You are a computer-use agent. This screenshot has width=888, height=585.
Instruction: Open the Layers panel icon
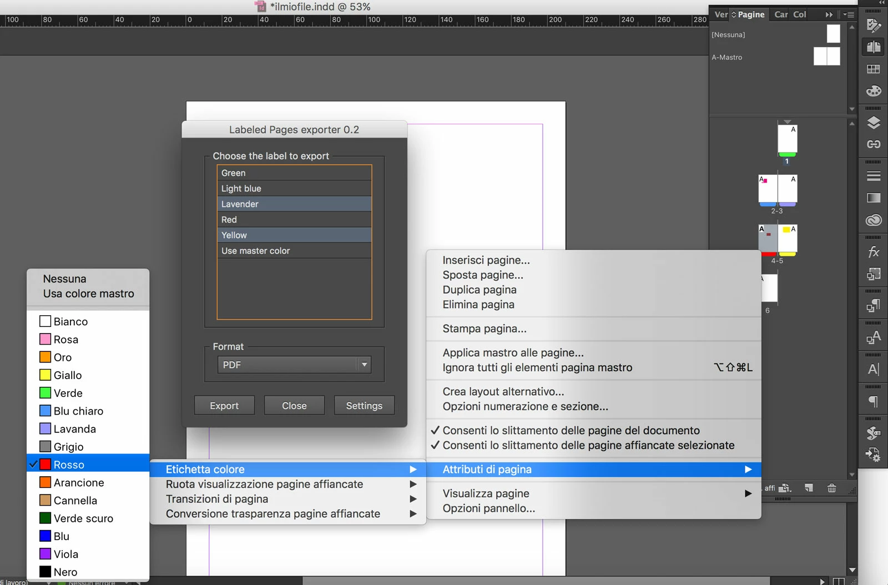[x=874, y=123]
